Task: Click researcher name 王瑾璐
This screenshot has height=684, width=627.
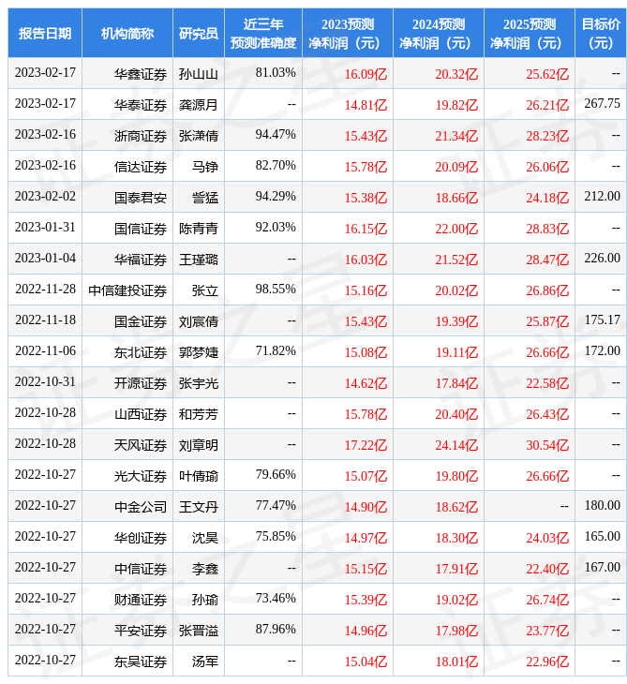Action: point(199,260)
